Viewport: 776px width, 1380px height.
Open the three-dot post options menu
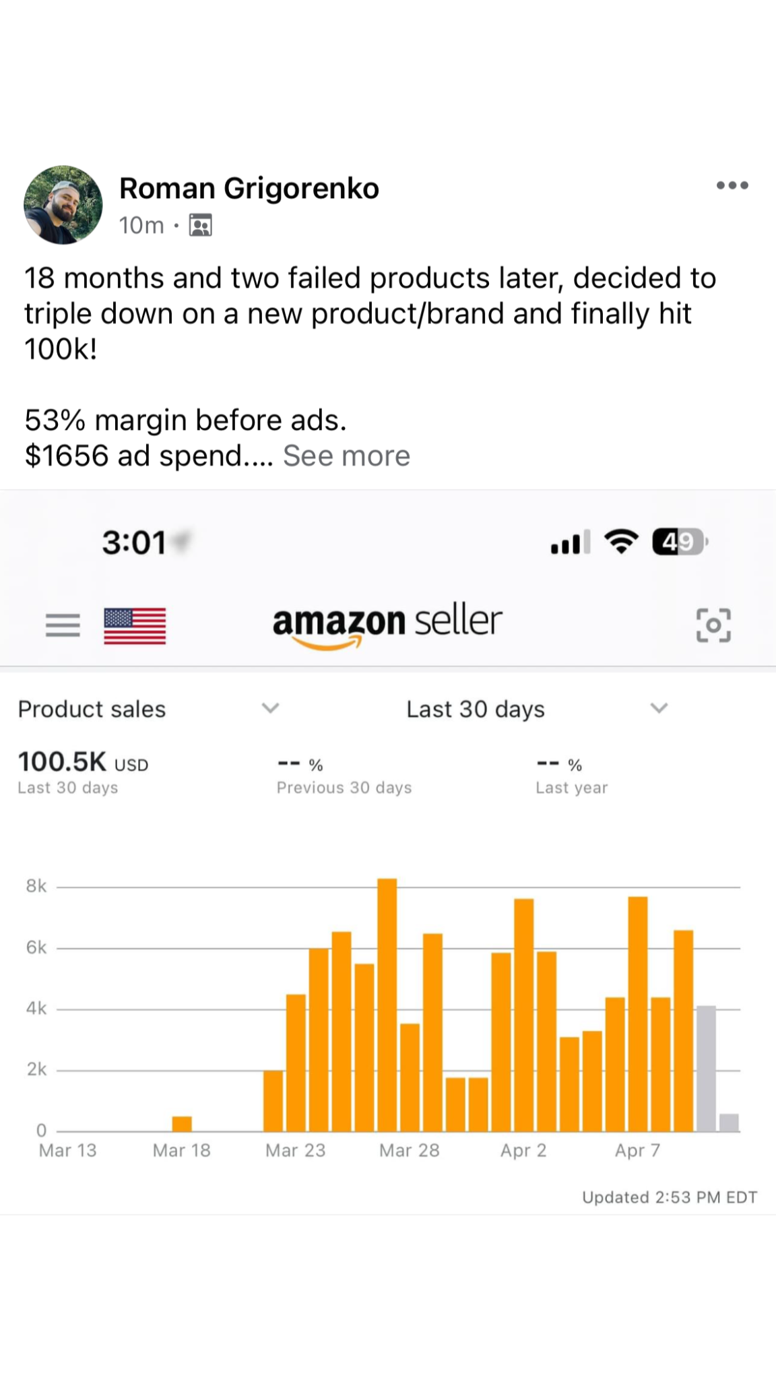pos(732,185)
